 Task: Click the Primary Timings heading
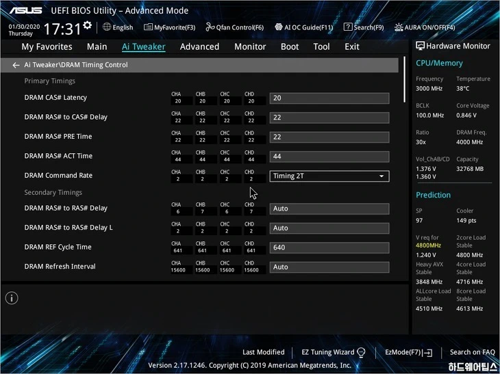pos(50,81)
